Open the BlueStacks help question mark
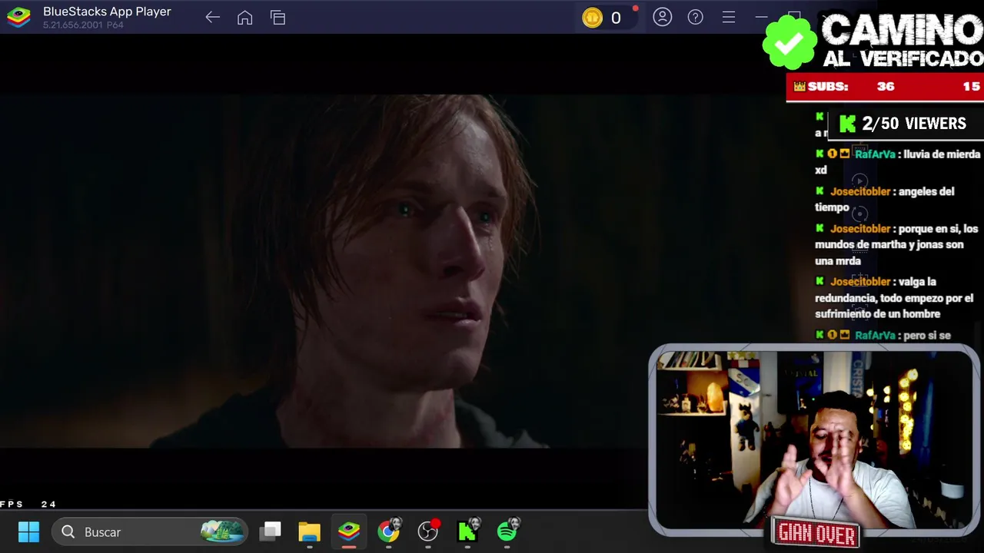Image resolution: width=984 pixels, height=553 pixels. coord(696,17)
